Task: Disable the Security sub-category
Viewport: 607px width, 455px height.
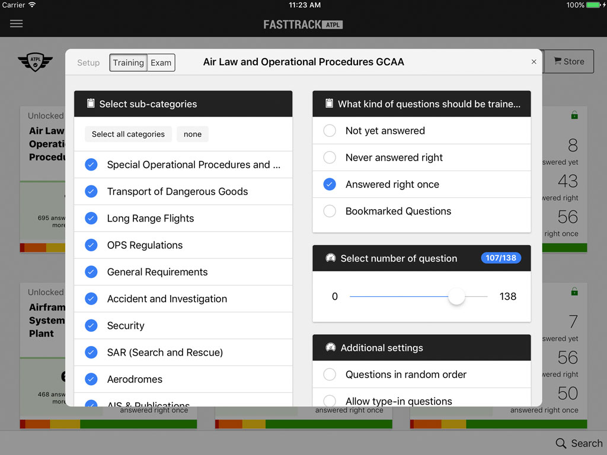Action: tap(91, 325)
